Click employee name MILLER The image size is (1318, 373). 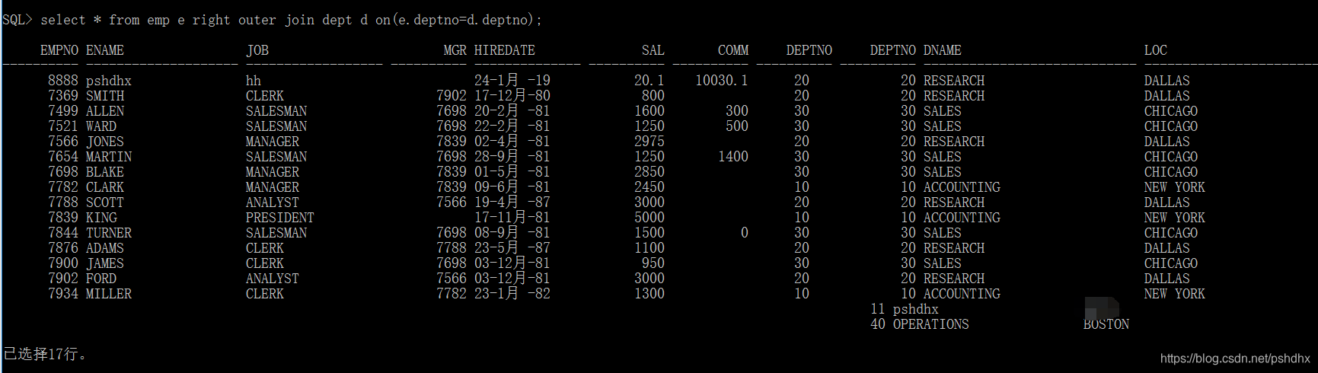click(x=109, y=294)
